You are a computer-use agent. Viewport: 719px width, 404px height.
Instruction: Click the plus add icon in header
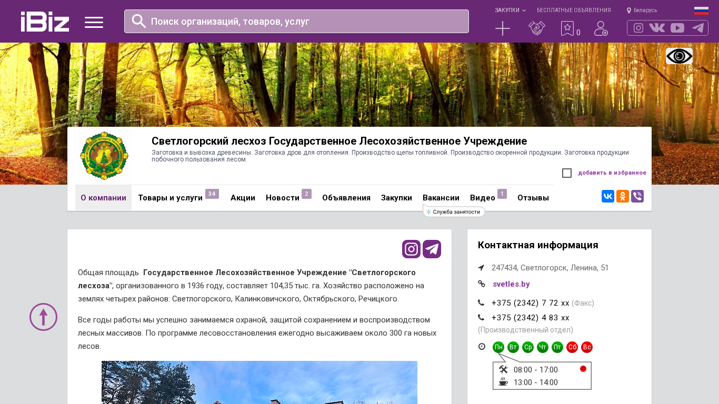(x=503, y=28)
